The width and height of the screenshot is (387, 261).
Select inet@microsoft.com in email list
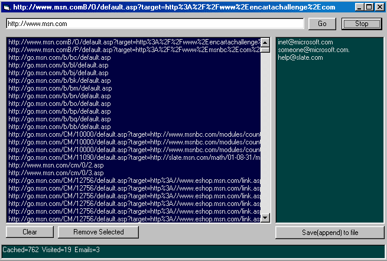[305, 42]
